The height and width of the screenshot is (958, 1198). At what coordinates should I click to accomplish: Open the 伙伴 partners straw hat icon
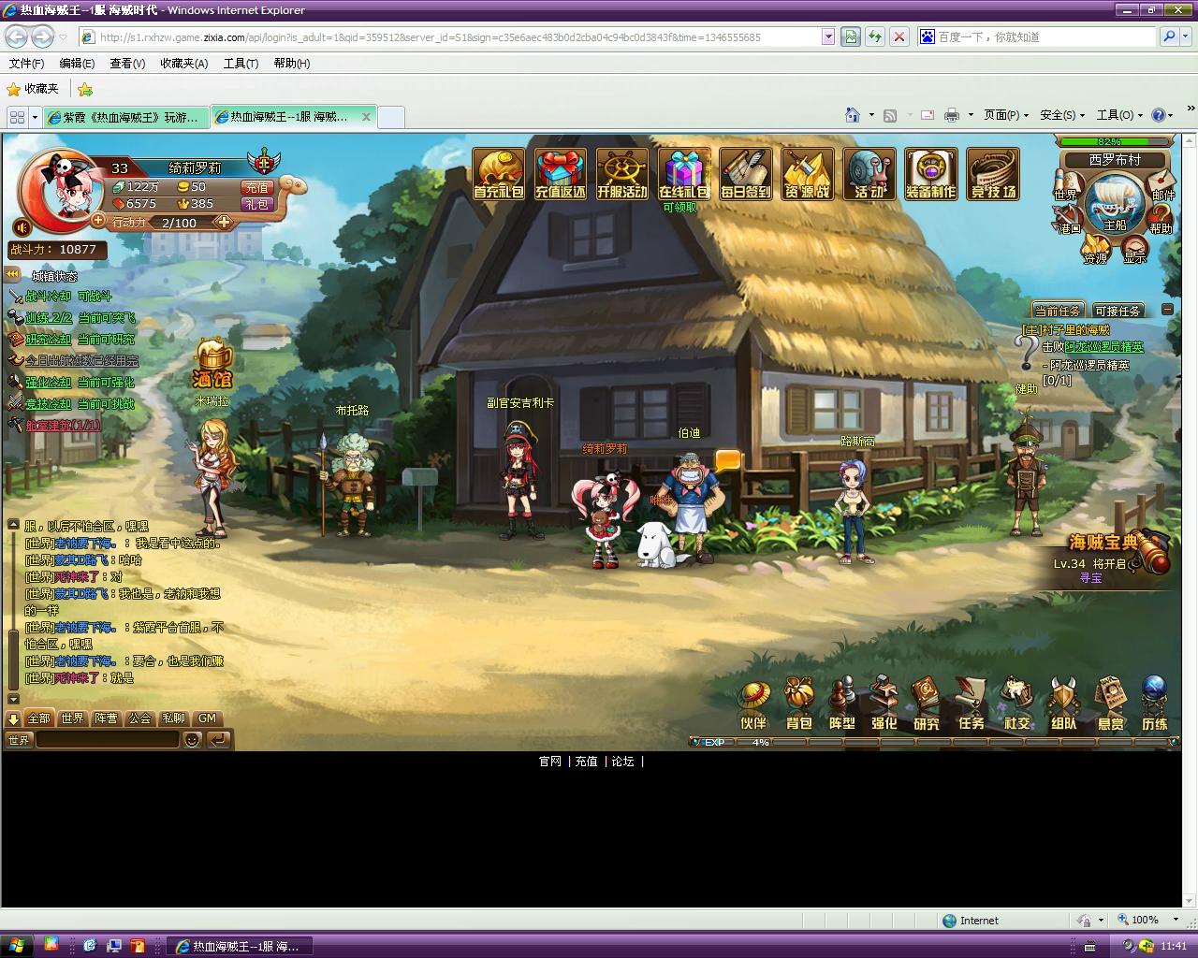point(753,704)
